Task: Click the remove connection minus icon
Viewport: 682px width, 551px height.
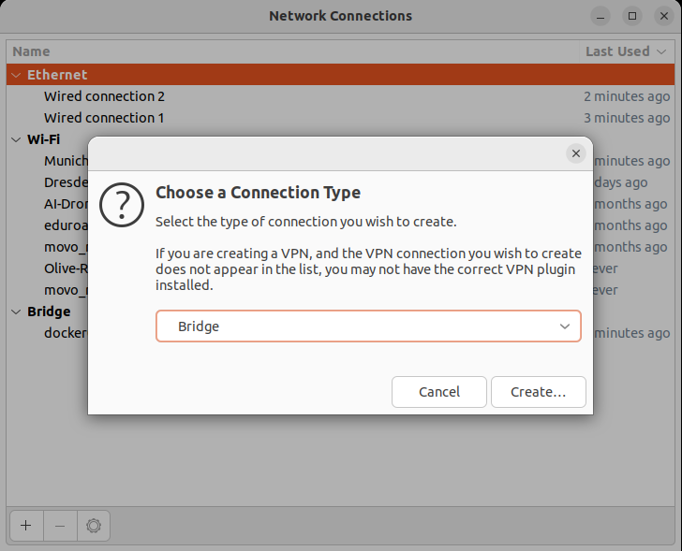Action: [x=60, y=526]
